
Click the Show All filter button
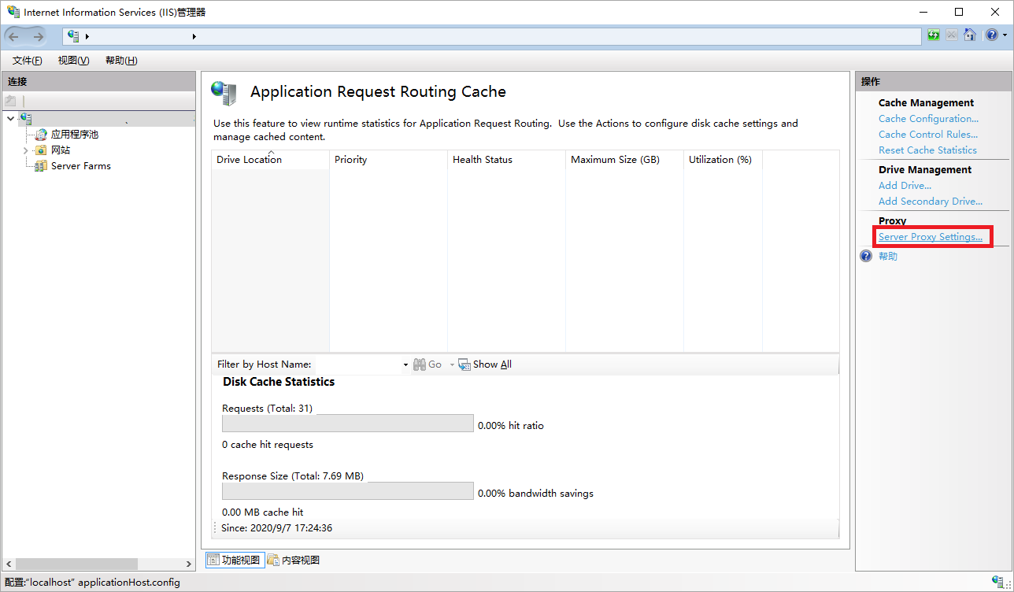[x=485, y=364]
